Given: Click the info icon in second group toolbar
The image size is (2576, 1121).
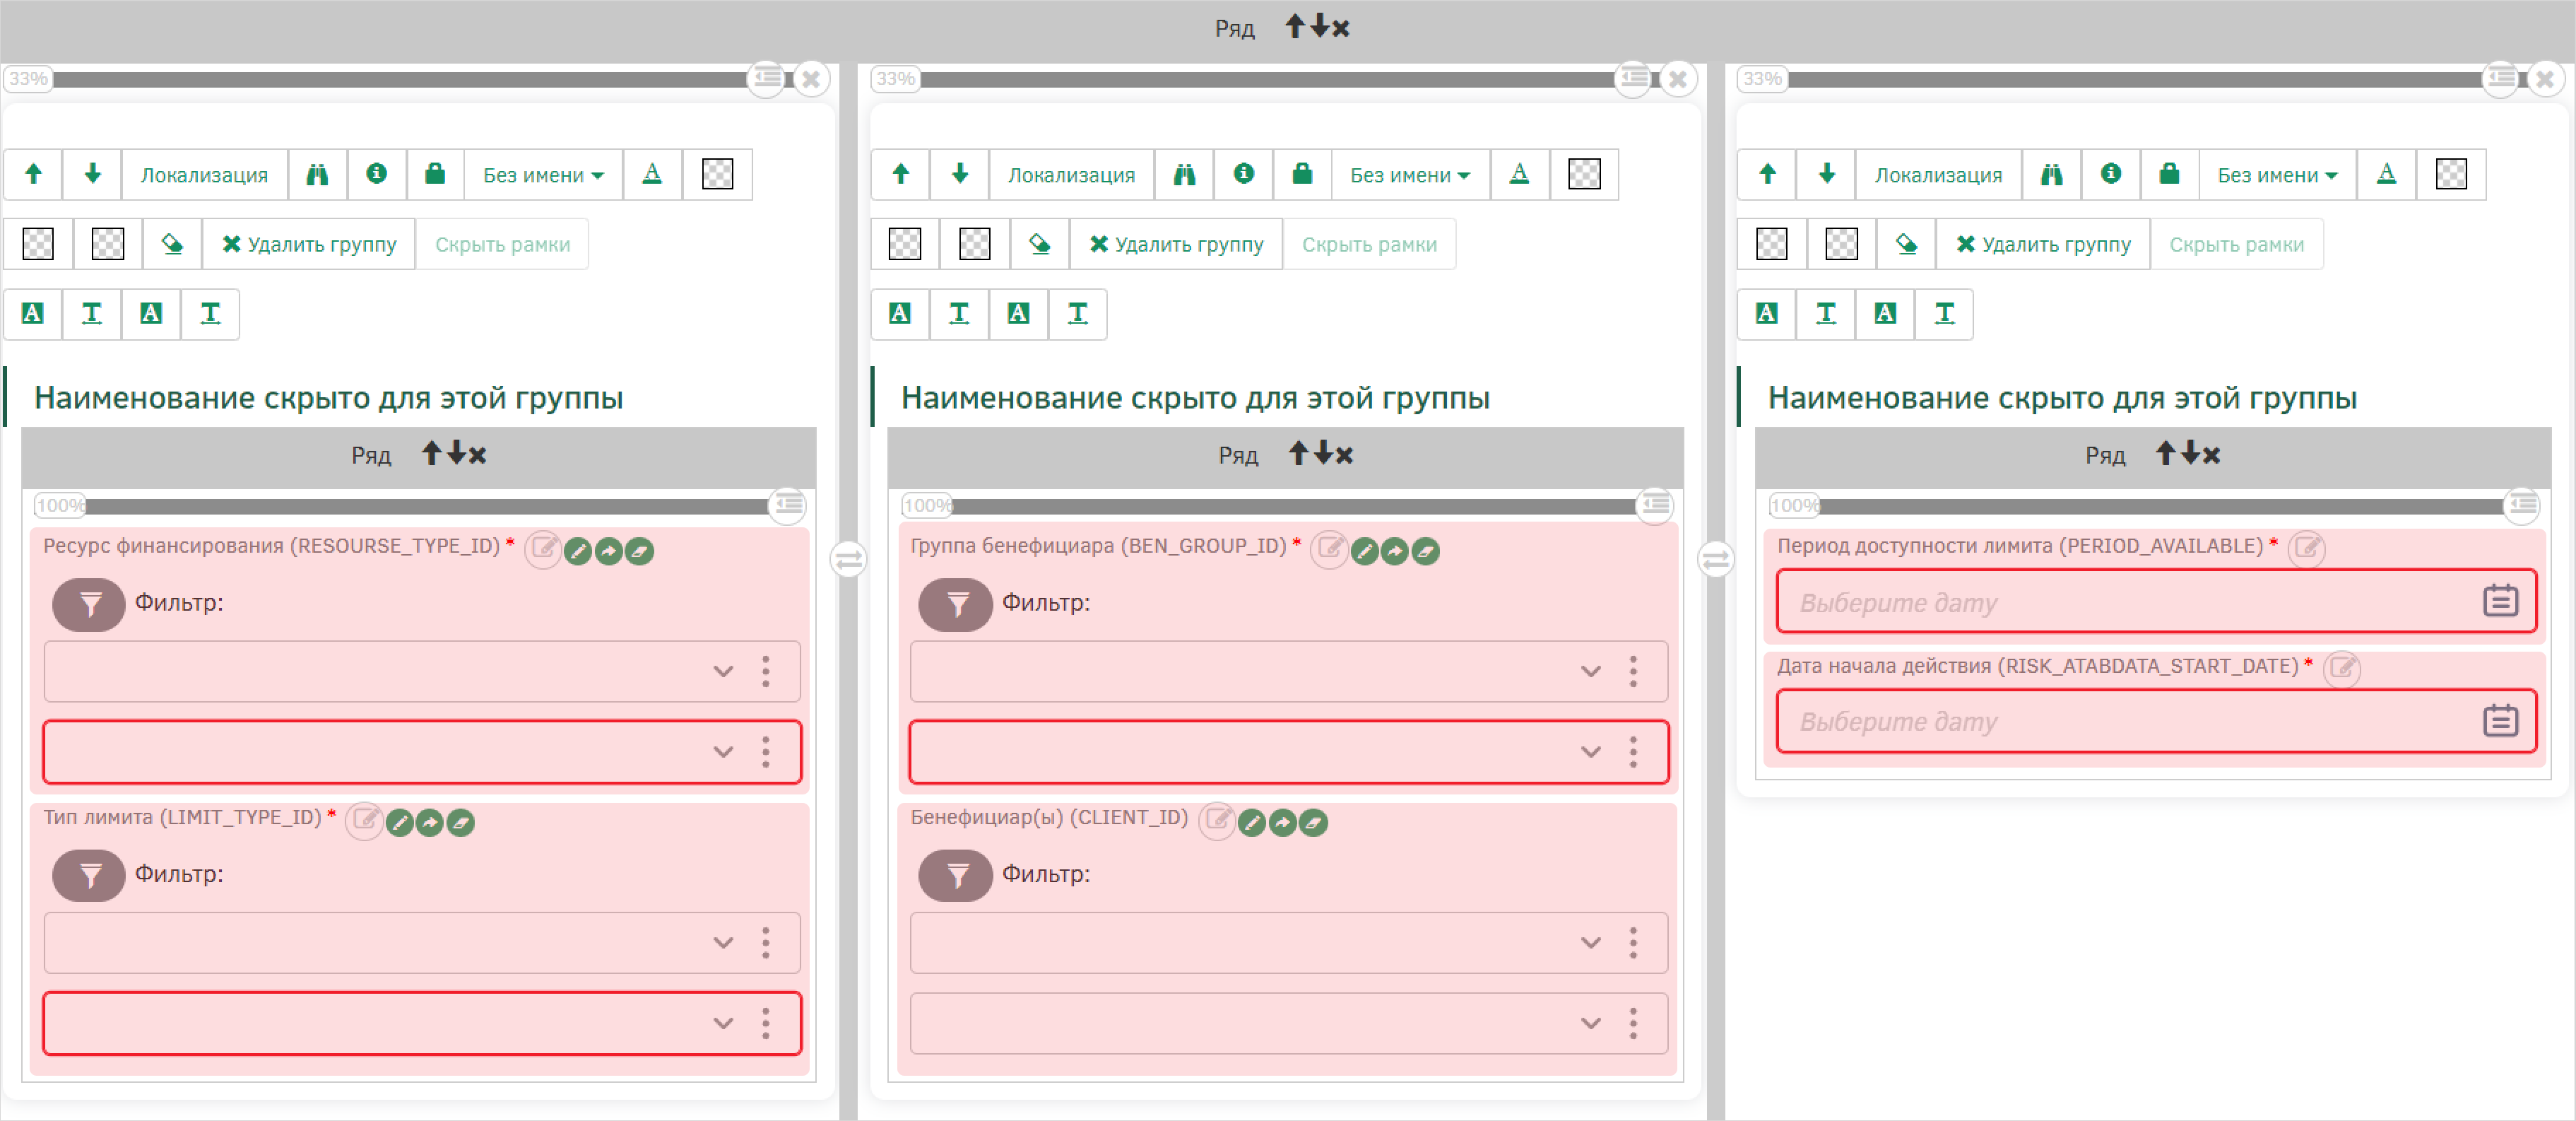Looking at the screenshot, I should click(x=1243, y=174).
